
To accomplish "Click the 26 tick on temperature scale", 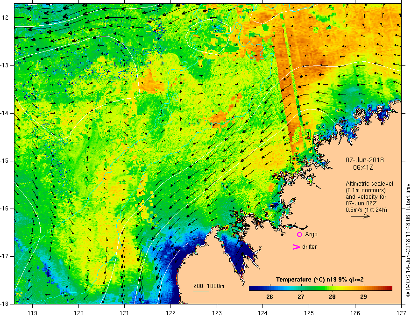I will point(269,297).
